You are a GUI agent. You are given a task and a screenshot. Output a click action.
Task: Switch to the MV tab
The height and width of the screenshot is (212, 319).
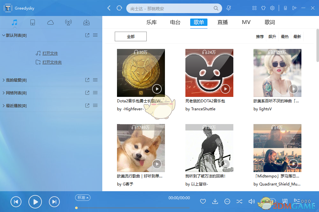coord(246,22)
